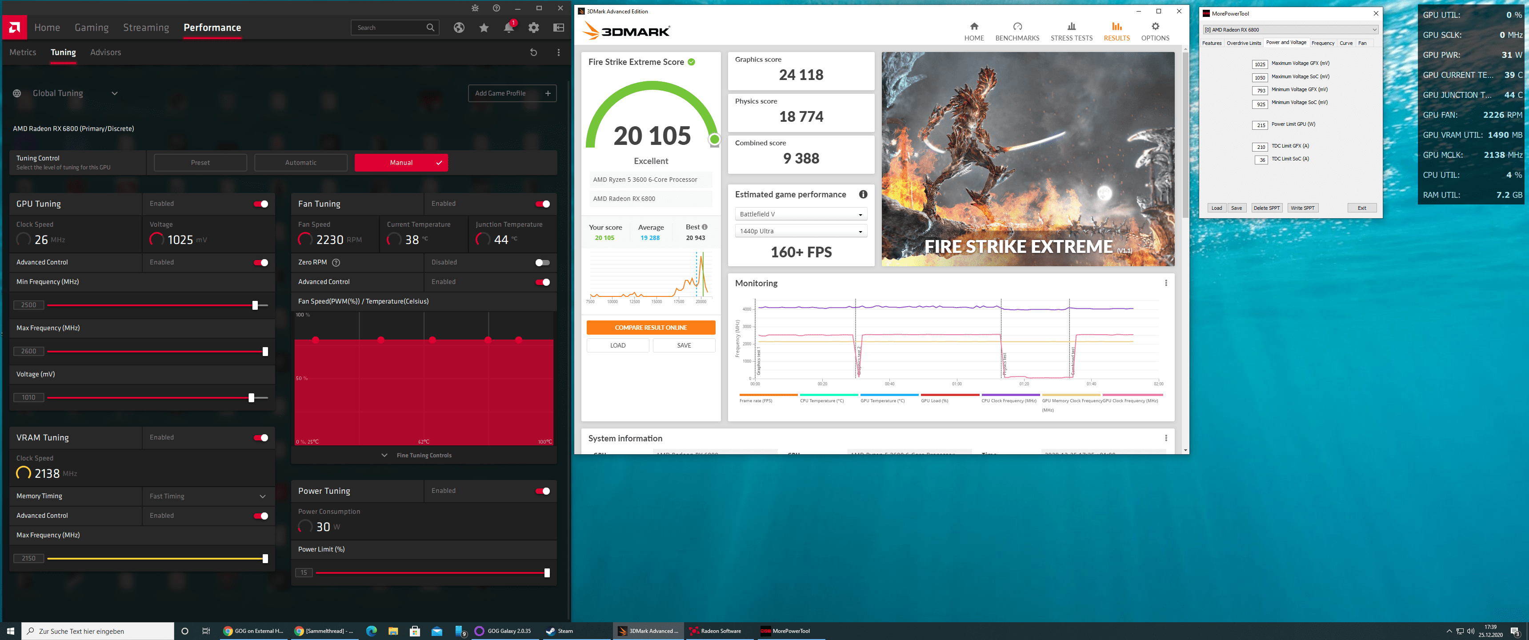
Task: Go to 3DMark HOME
Action: point(974,32)
